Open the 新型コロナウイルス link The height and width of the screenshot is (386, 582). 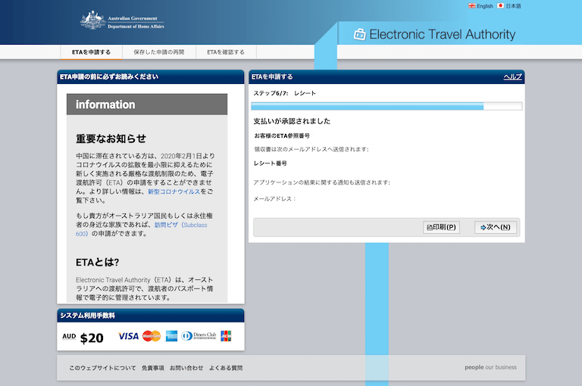coord(174,191)
